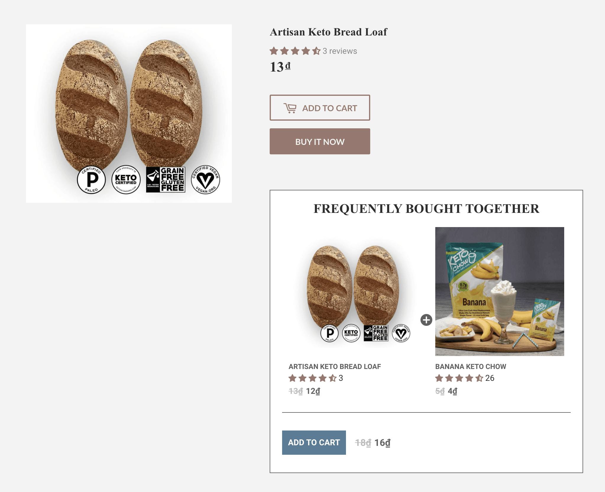Screen dimensions: 605x492
Task: Click the Keto Certified badge on main image
Action: tap(126, 179)
